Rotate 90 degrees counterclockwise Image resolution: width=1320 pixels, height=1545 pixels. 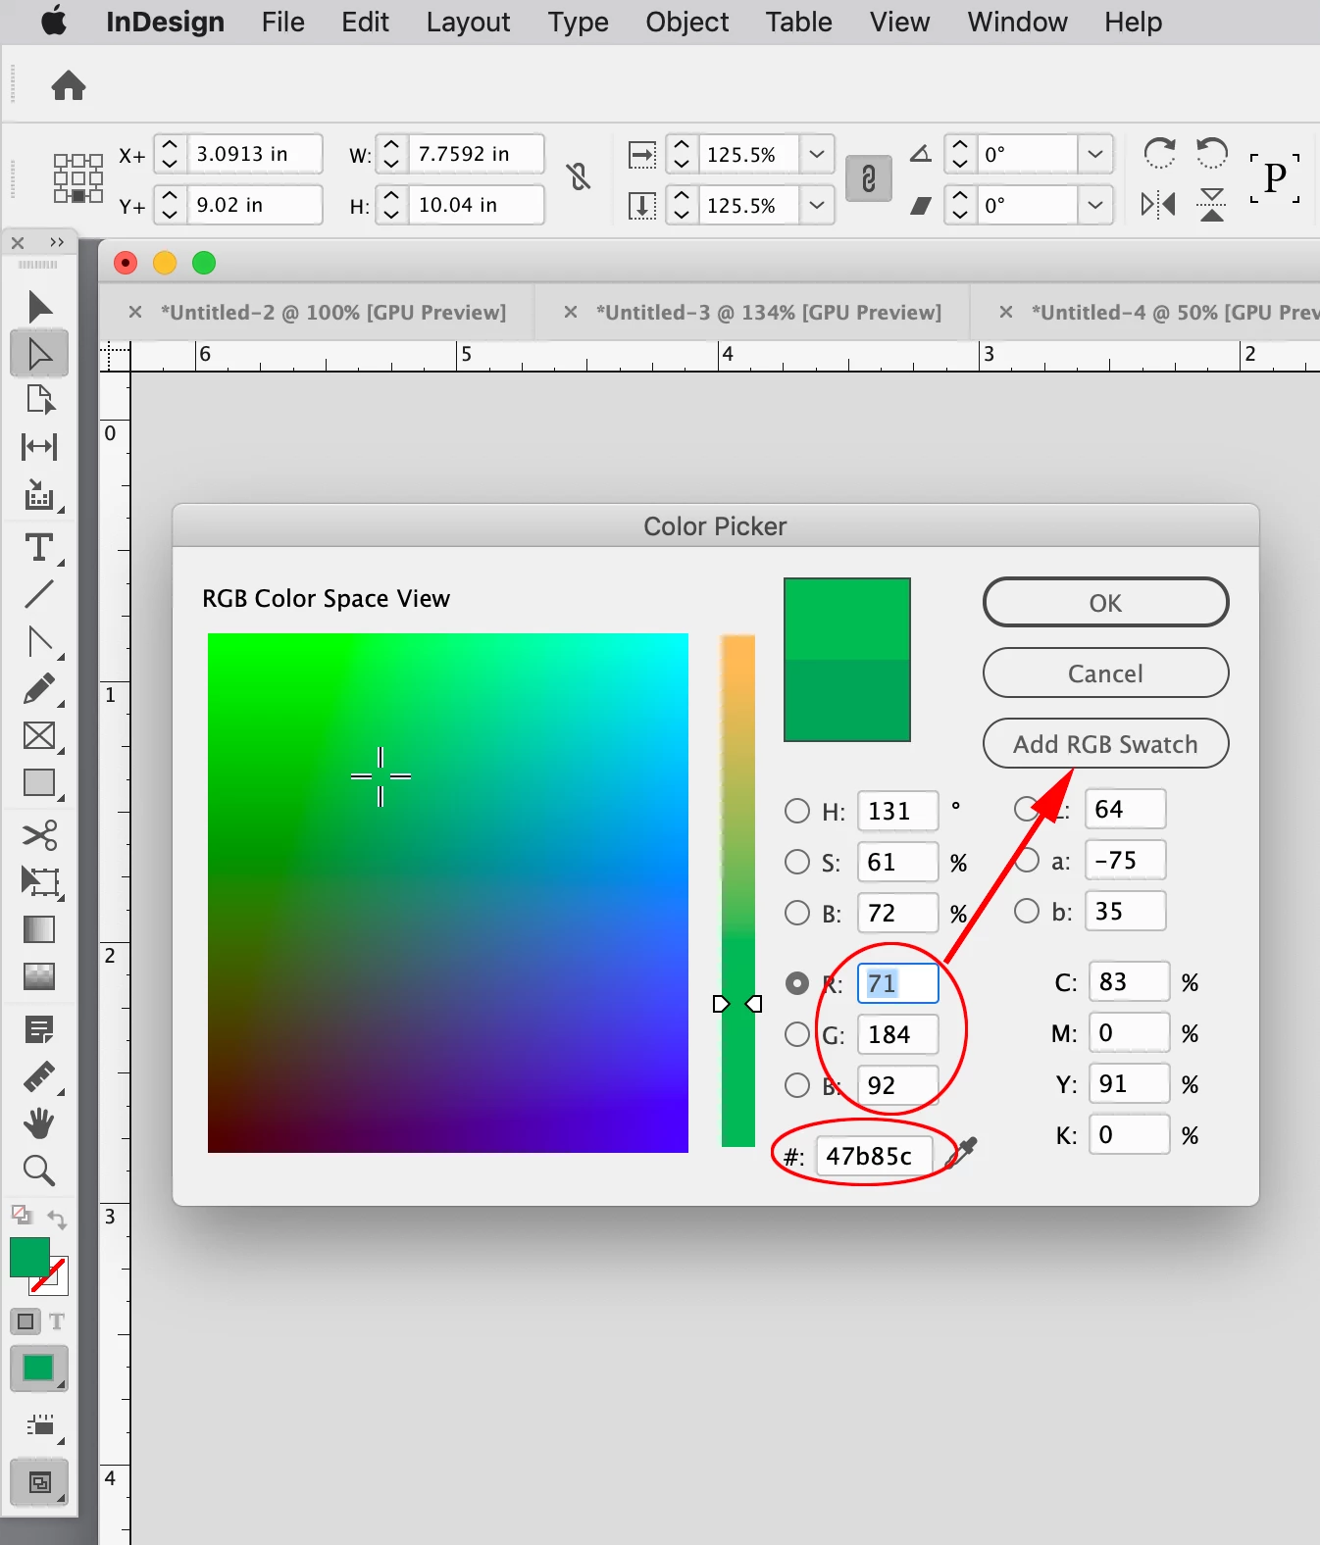[x=1212, y=153]
